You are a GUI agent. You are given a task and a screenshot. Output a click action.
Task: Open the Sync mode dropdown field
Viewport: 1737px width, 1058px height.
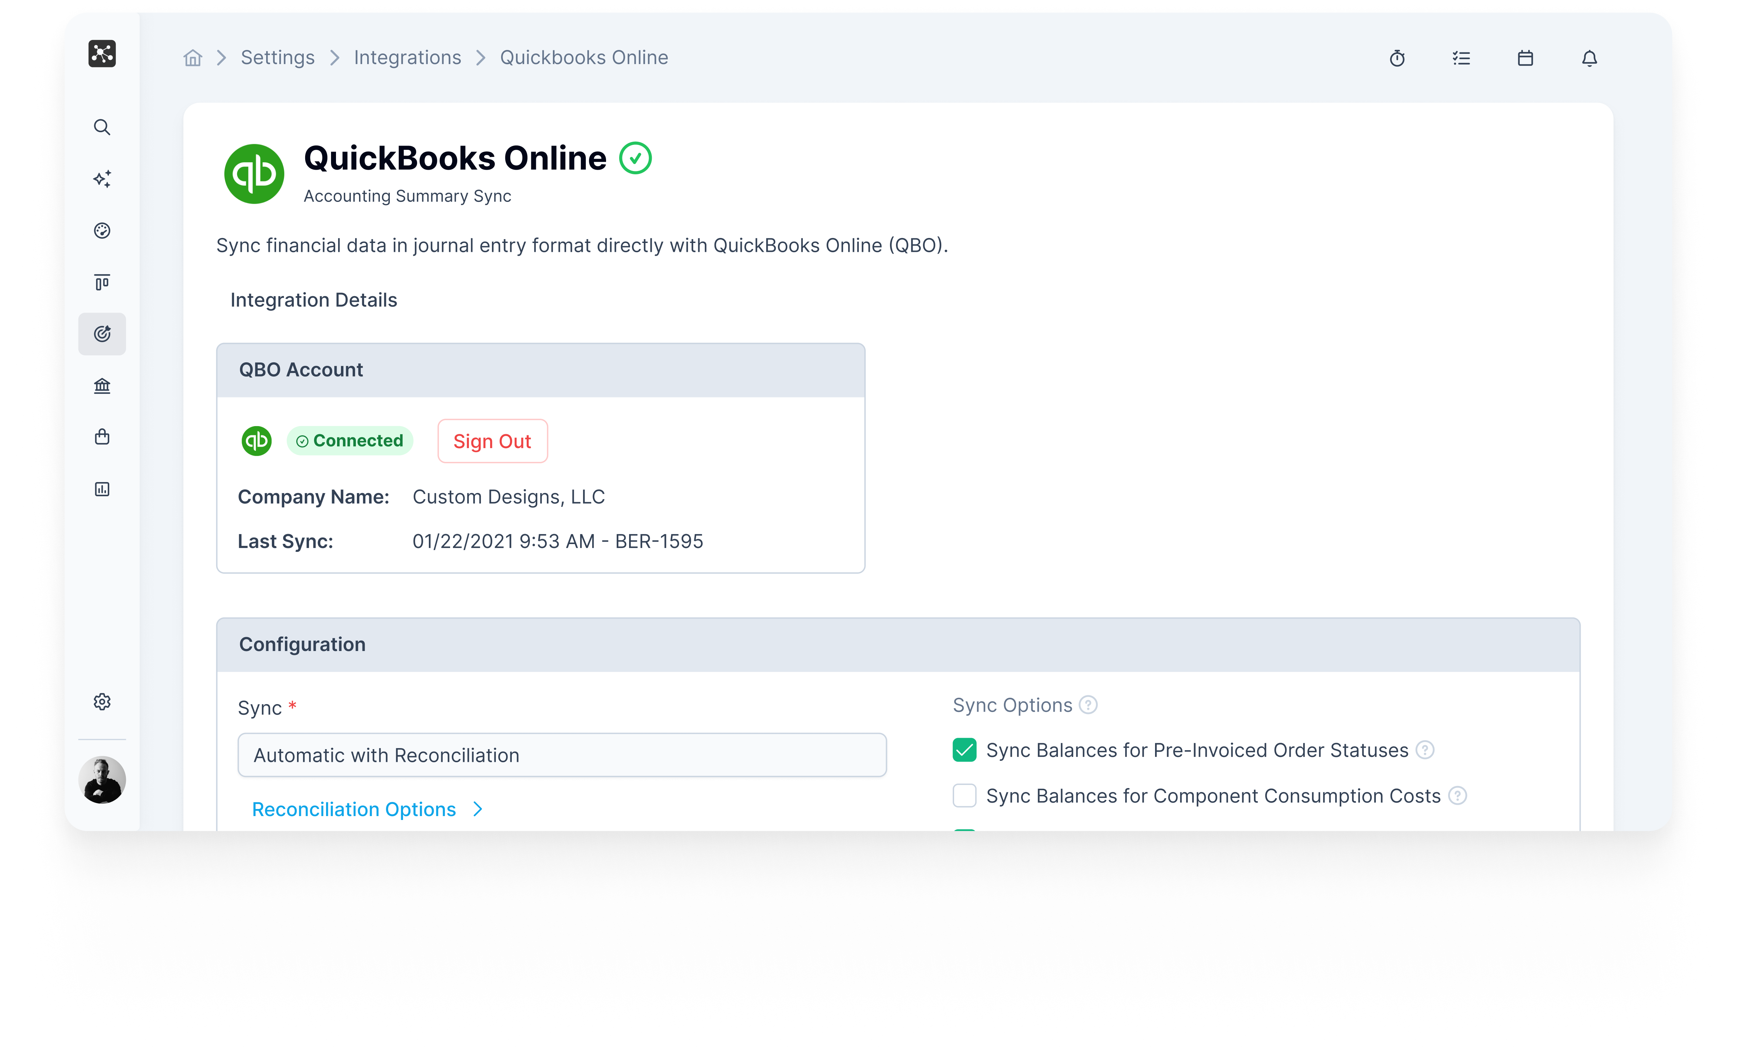tap(562, 755)
